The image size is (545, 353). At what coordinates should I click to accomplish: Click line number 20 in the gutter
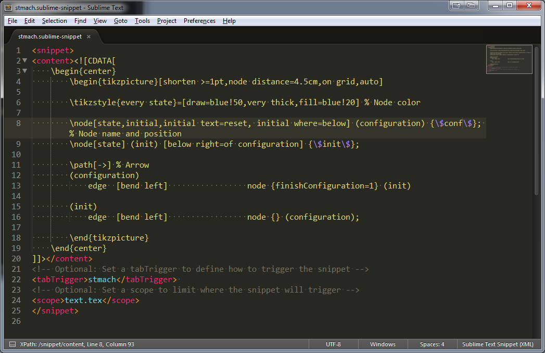click(16, 259)
